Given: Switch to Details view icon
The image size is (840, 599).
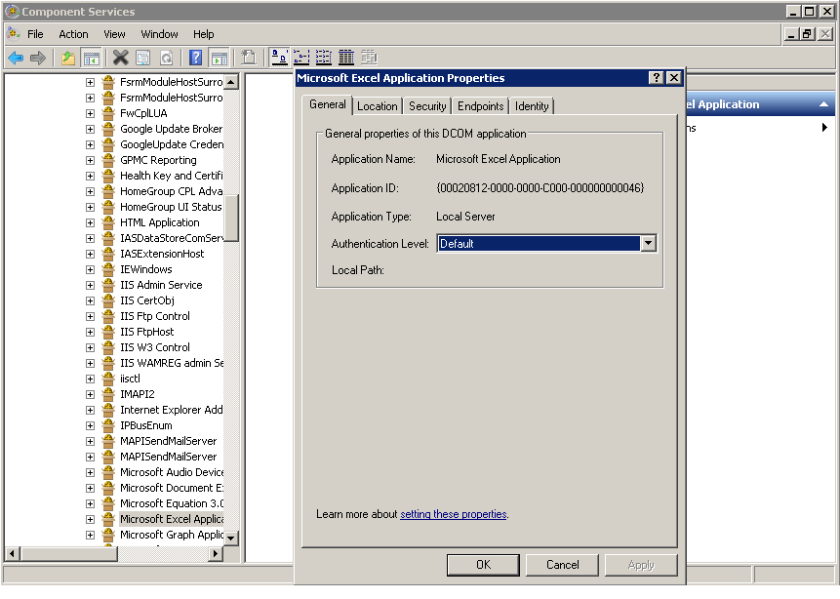Looking at the screenshot, I should (345, 57).
